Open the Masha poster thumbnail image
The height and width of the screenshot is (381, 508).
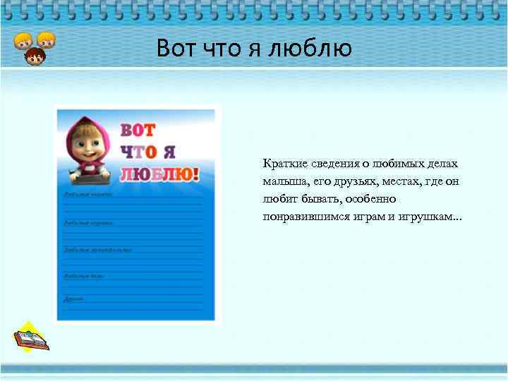[136, 215]
